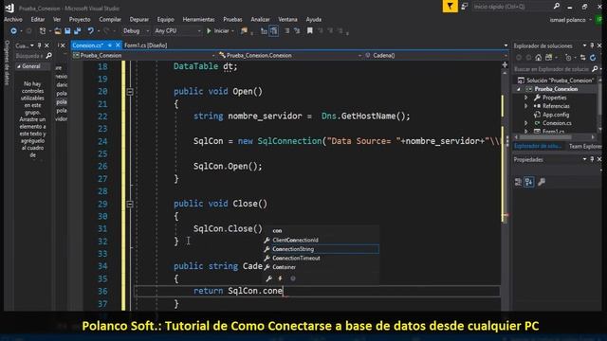Expand the Conexion.cs node
The width and height of the screenshot is (607, 341).
(525, 123)
